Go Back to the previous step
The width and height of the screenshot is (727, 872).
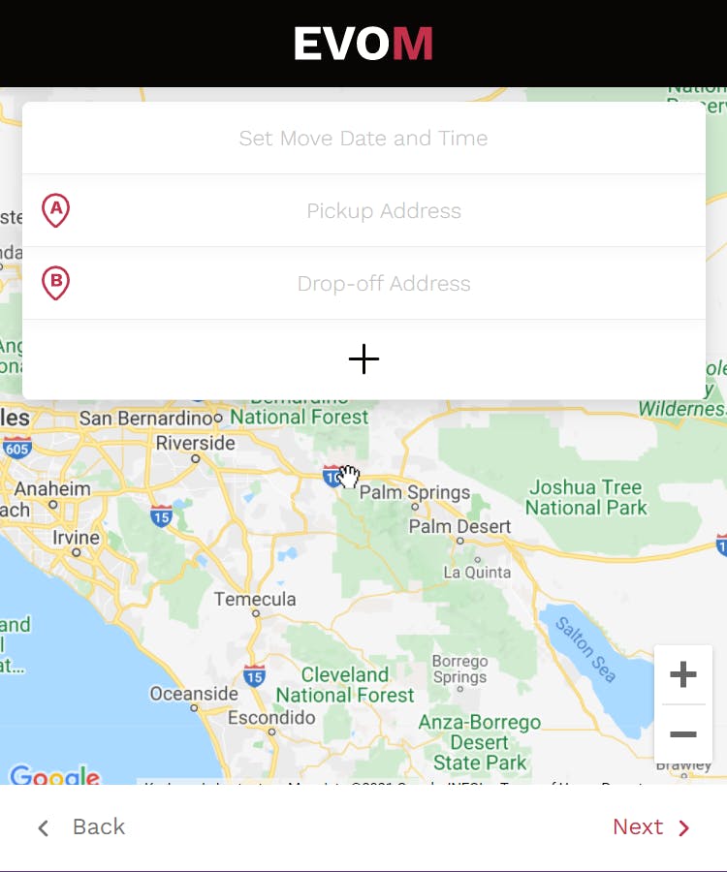pyautogui.click(x=81, y=827)
